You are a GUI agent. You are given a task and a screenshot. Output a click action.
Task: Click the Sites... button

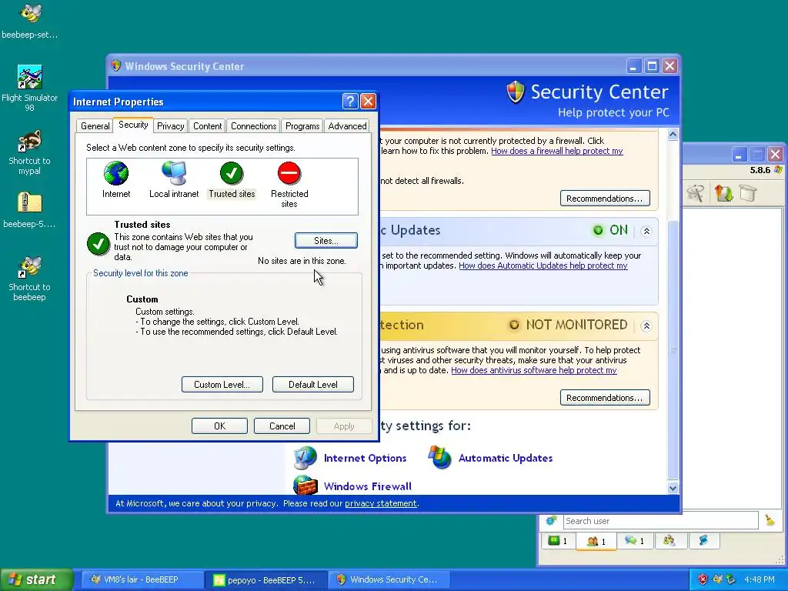pos(326,241)
